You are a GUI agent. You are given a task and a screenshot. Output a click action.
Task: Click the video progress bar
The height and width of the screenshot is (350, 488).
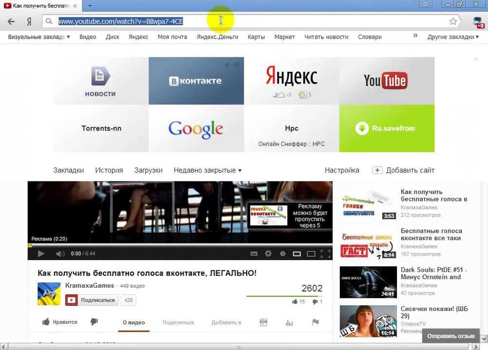click(x=180, y=245)
